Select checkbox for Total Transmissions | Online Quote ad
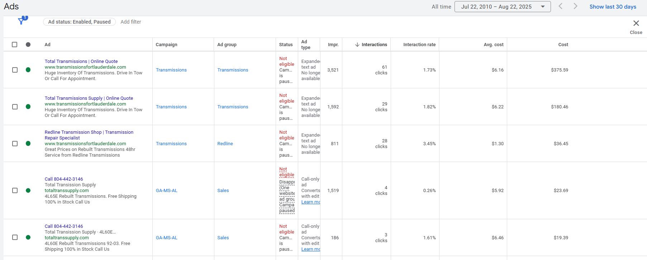 click(x=15, y=70)
